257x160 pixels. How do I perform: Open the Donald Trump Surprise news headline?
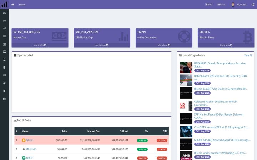coord(220,65)
